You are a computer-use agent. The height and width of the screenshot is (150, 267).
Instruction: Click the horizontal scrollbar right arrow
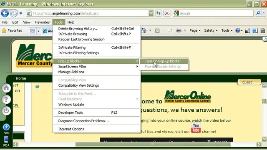pos(259,145)
